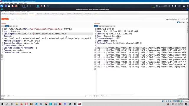Open the Burp menu
The height and width of the screenshot is (106, 189).
(2, 12)
